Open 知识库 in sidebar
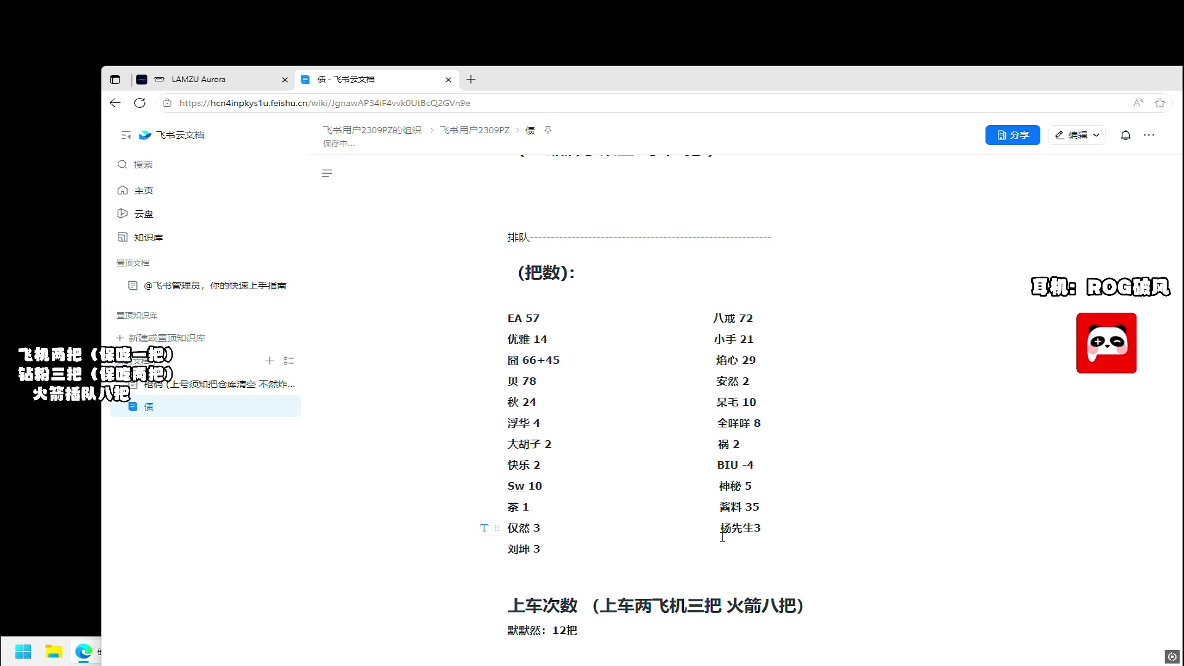The width and height of the screenshot is (1184, 666). [x=207, y=237]
